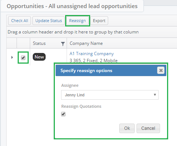Click the Reassign toolbar button
177x146 pixels.
78,21
